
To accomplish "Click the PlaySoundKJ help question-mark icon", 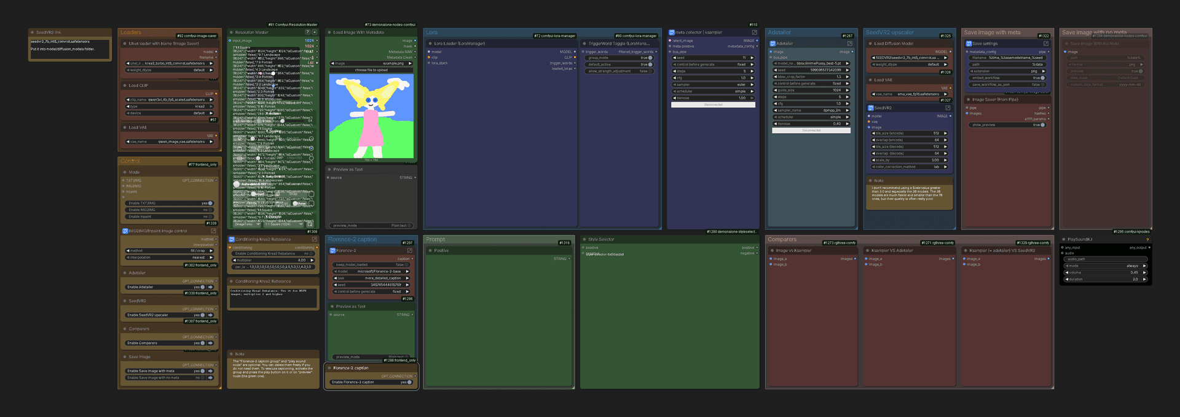I will [1147, 240].
